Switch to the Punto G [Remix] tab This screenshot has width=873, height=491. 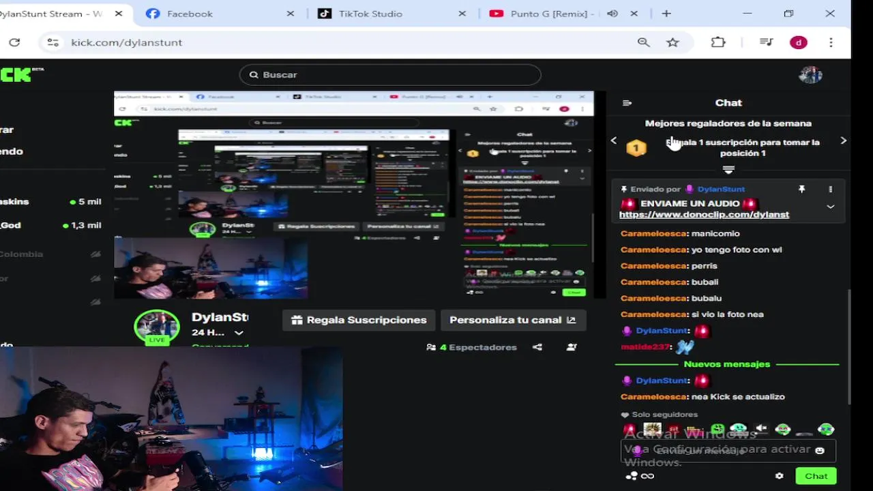coord(563,14)
